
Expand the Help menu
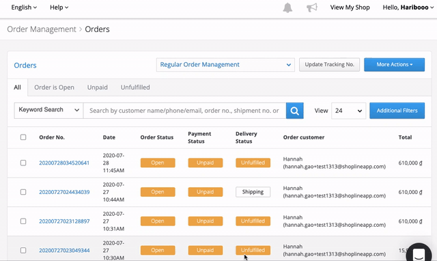tap(59, 8)
